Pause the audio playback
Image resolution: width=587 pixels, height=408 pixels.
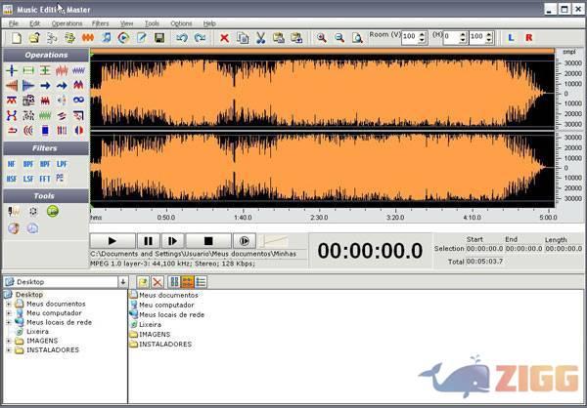(x=148, y=241)
